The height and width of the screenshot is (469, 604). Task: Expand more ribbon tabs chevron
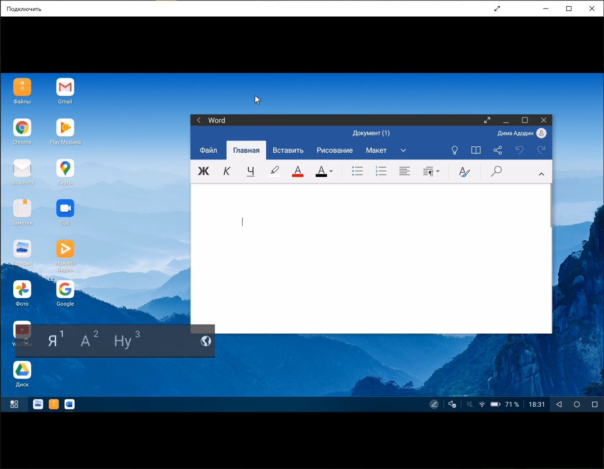pos(403,151)
